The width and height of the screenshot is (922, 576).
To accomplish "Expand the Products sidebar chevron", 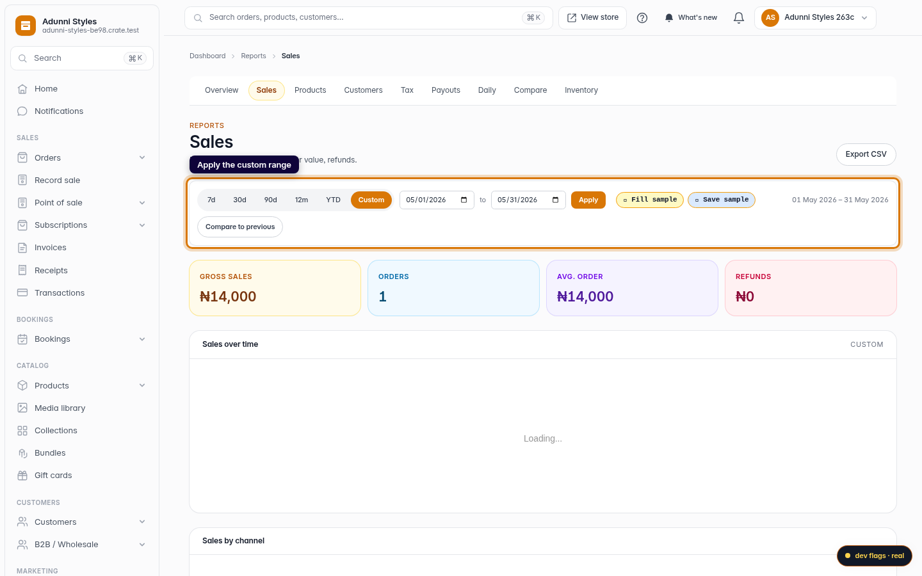I will pyautogui.click(x=142, y=385).
